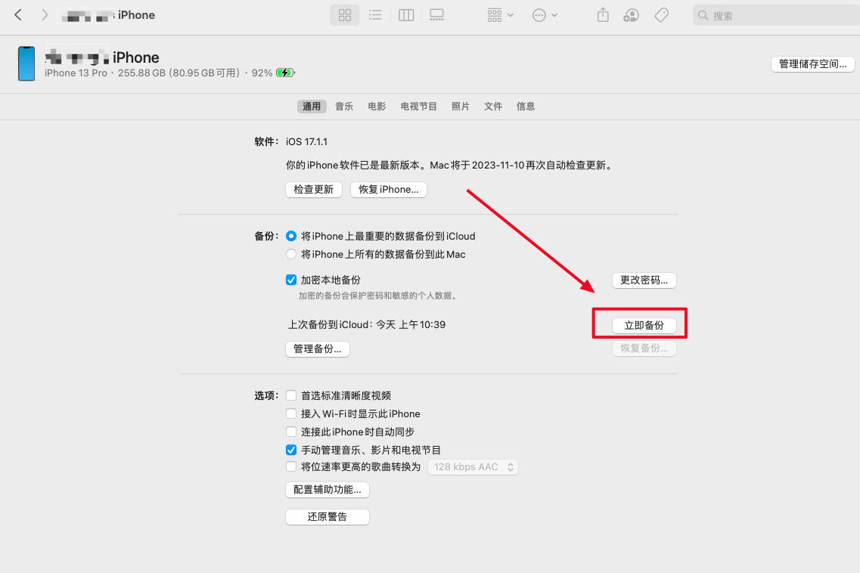The width and height of the screenshot is (860, 573).
Task: Open the 电视节目 tab
Action: (x=418, y=107)
